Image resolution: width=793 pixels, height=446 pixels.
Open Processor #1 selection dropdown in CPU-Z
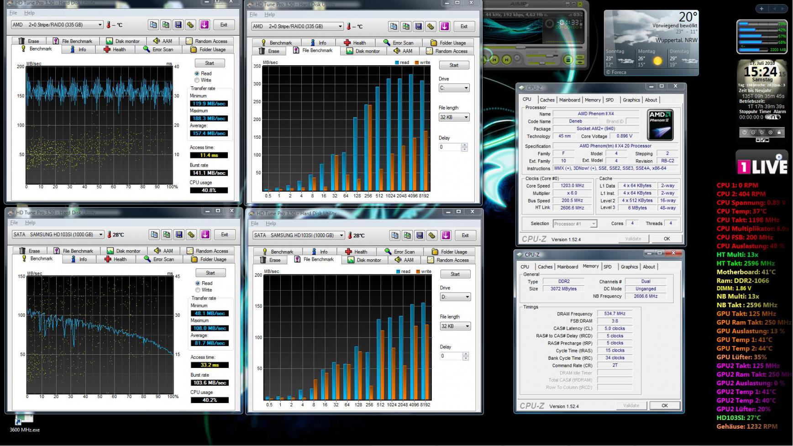pos(575,224)
